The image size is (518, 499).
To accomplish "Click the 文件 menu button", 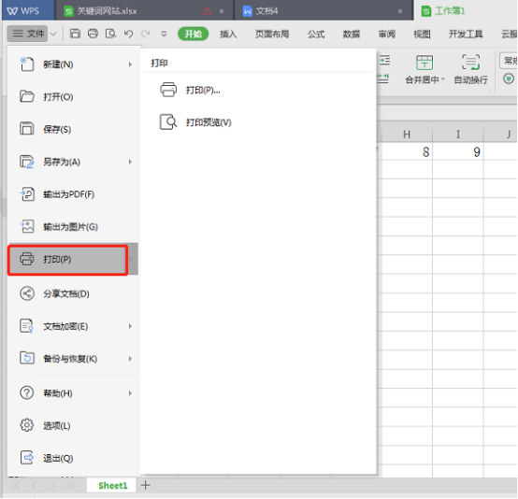I will [x=27, y=34].
